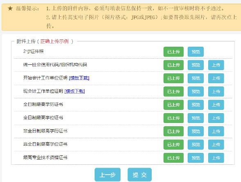Download template for 开始会计工作单位证明
The height and width of the screenshot is (182, 241).
point(79,78)
